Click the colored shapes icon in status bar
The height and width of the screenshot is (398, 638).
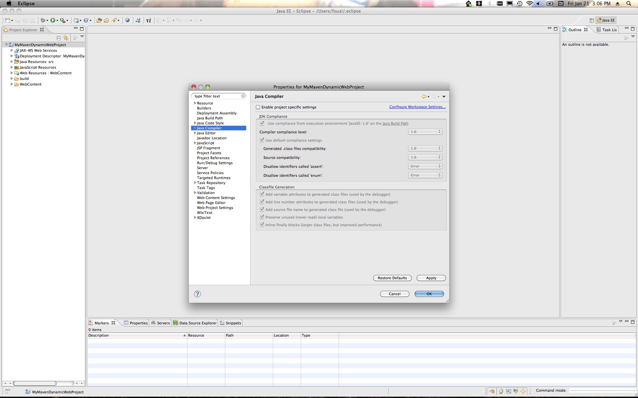516,391
